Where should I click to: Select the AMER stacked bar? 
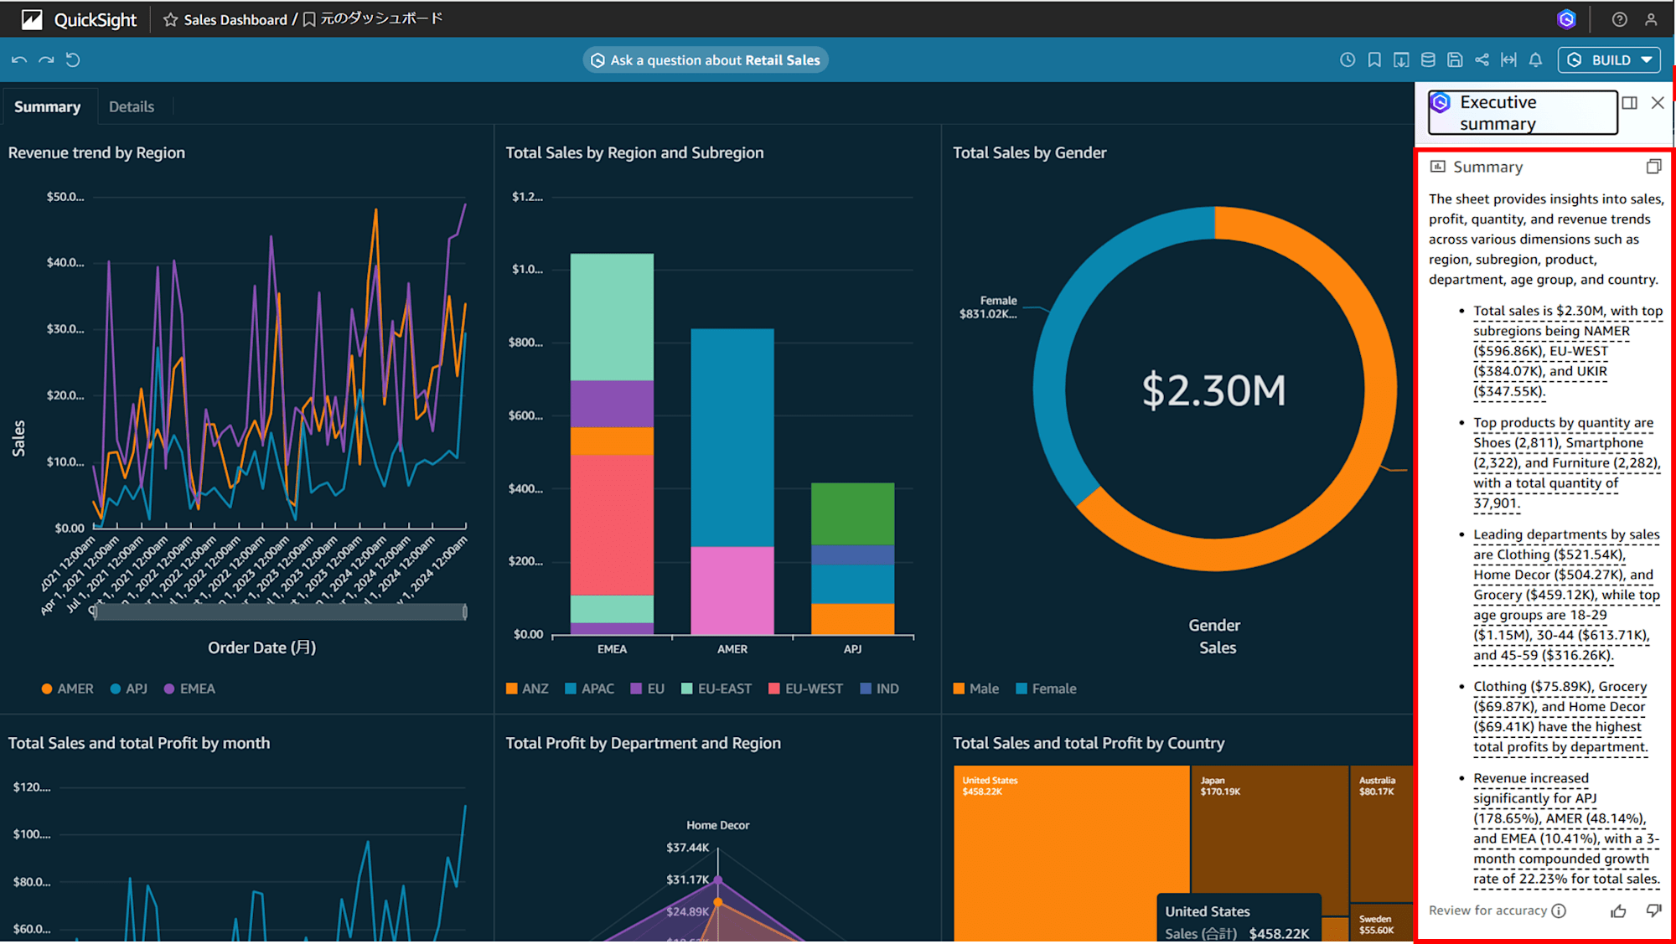pos(732,482)
